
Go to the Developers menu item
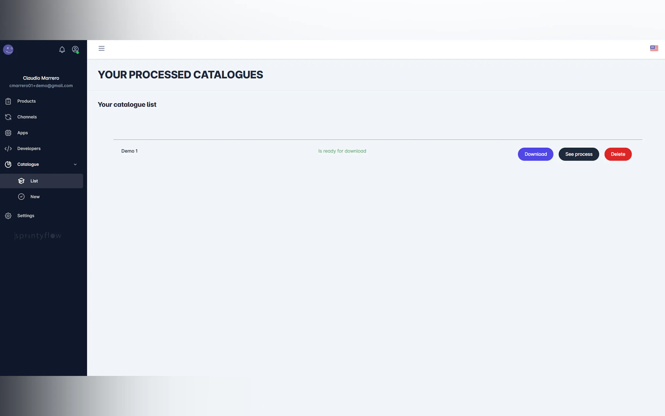point(29,149)
